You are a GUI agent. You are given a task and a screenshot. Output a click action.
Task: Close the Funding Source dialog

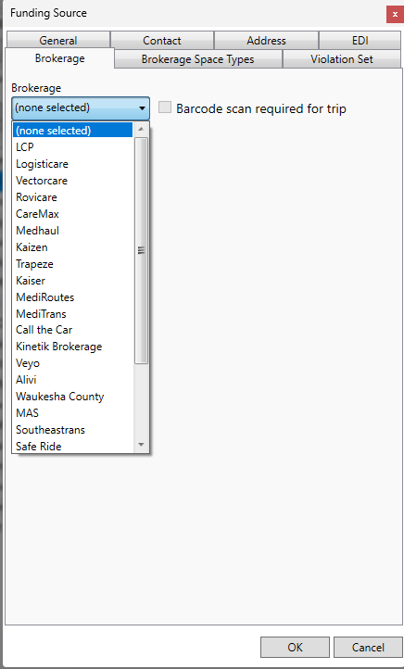(395, 14)
